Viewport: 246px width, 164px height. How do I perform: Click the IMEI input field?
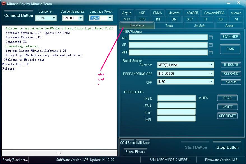click(x=176, y=119)
